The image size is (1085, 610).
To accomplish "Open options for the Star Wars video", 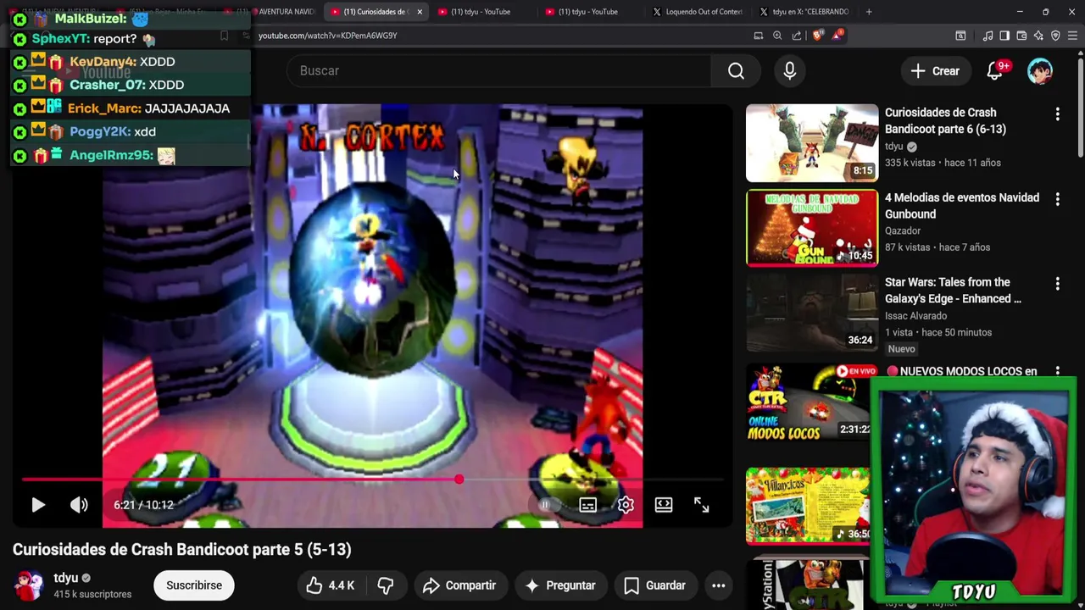I will (1057, 284).
